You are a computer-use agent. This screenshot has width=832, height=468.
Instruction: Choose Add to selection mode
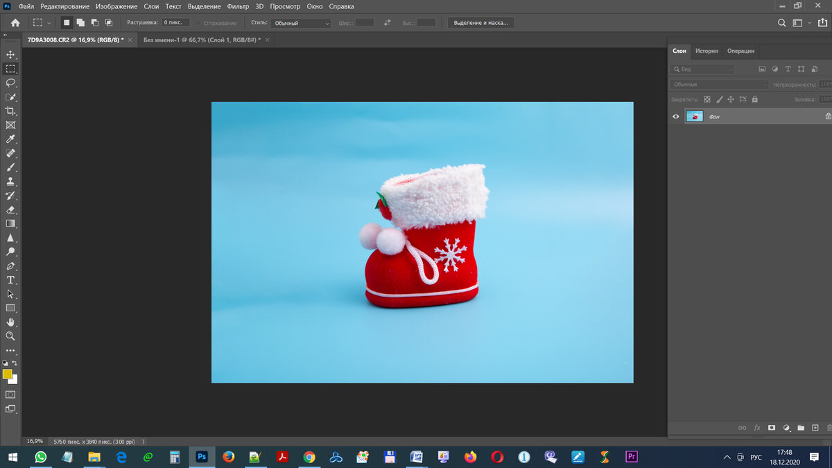(80, 23)
